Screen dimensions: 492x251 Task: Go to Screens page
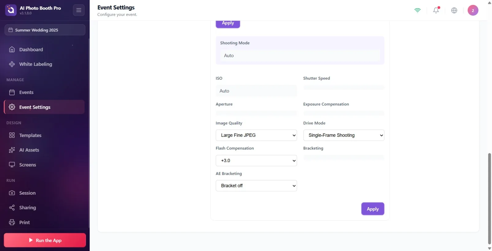(45, 165)
